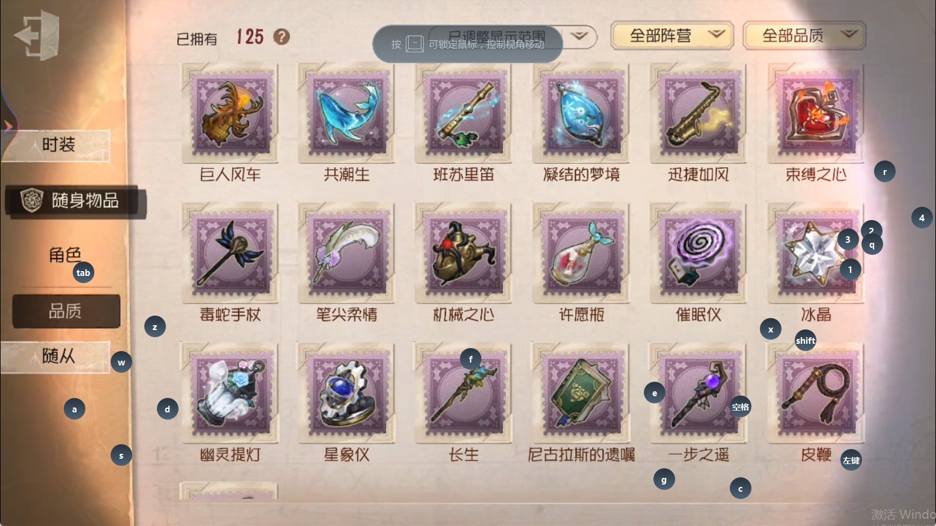Choose the 皮鞭 whip accessory
The height and width of the screenshot is (526, 936).
[x=816, y=393]
